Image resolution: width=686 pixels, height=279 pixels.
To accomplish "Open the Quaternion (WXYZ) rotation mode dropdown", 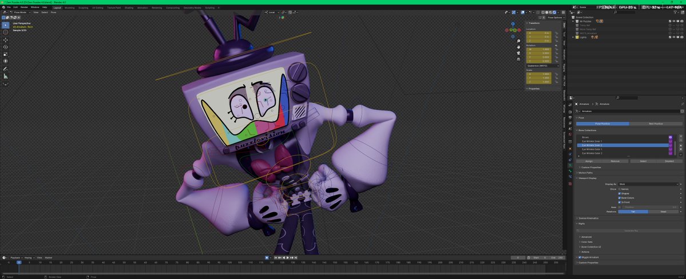I will 542,66.
